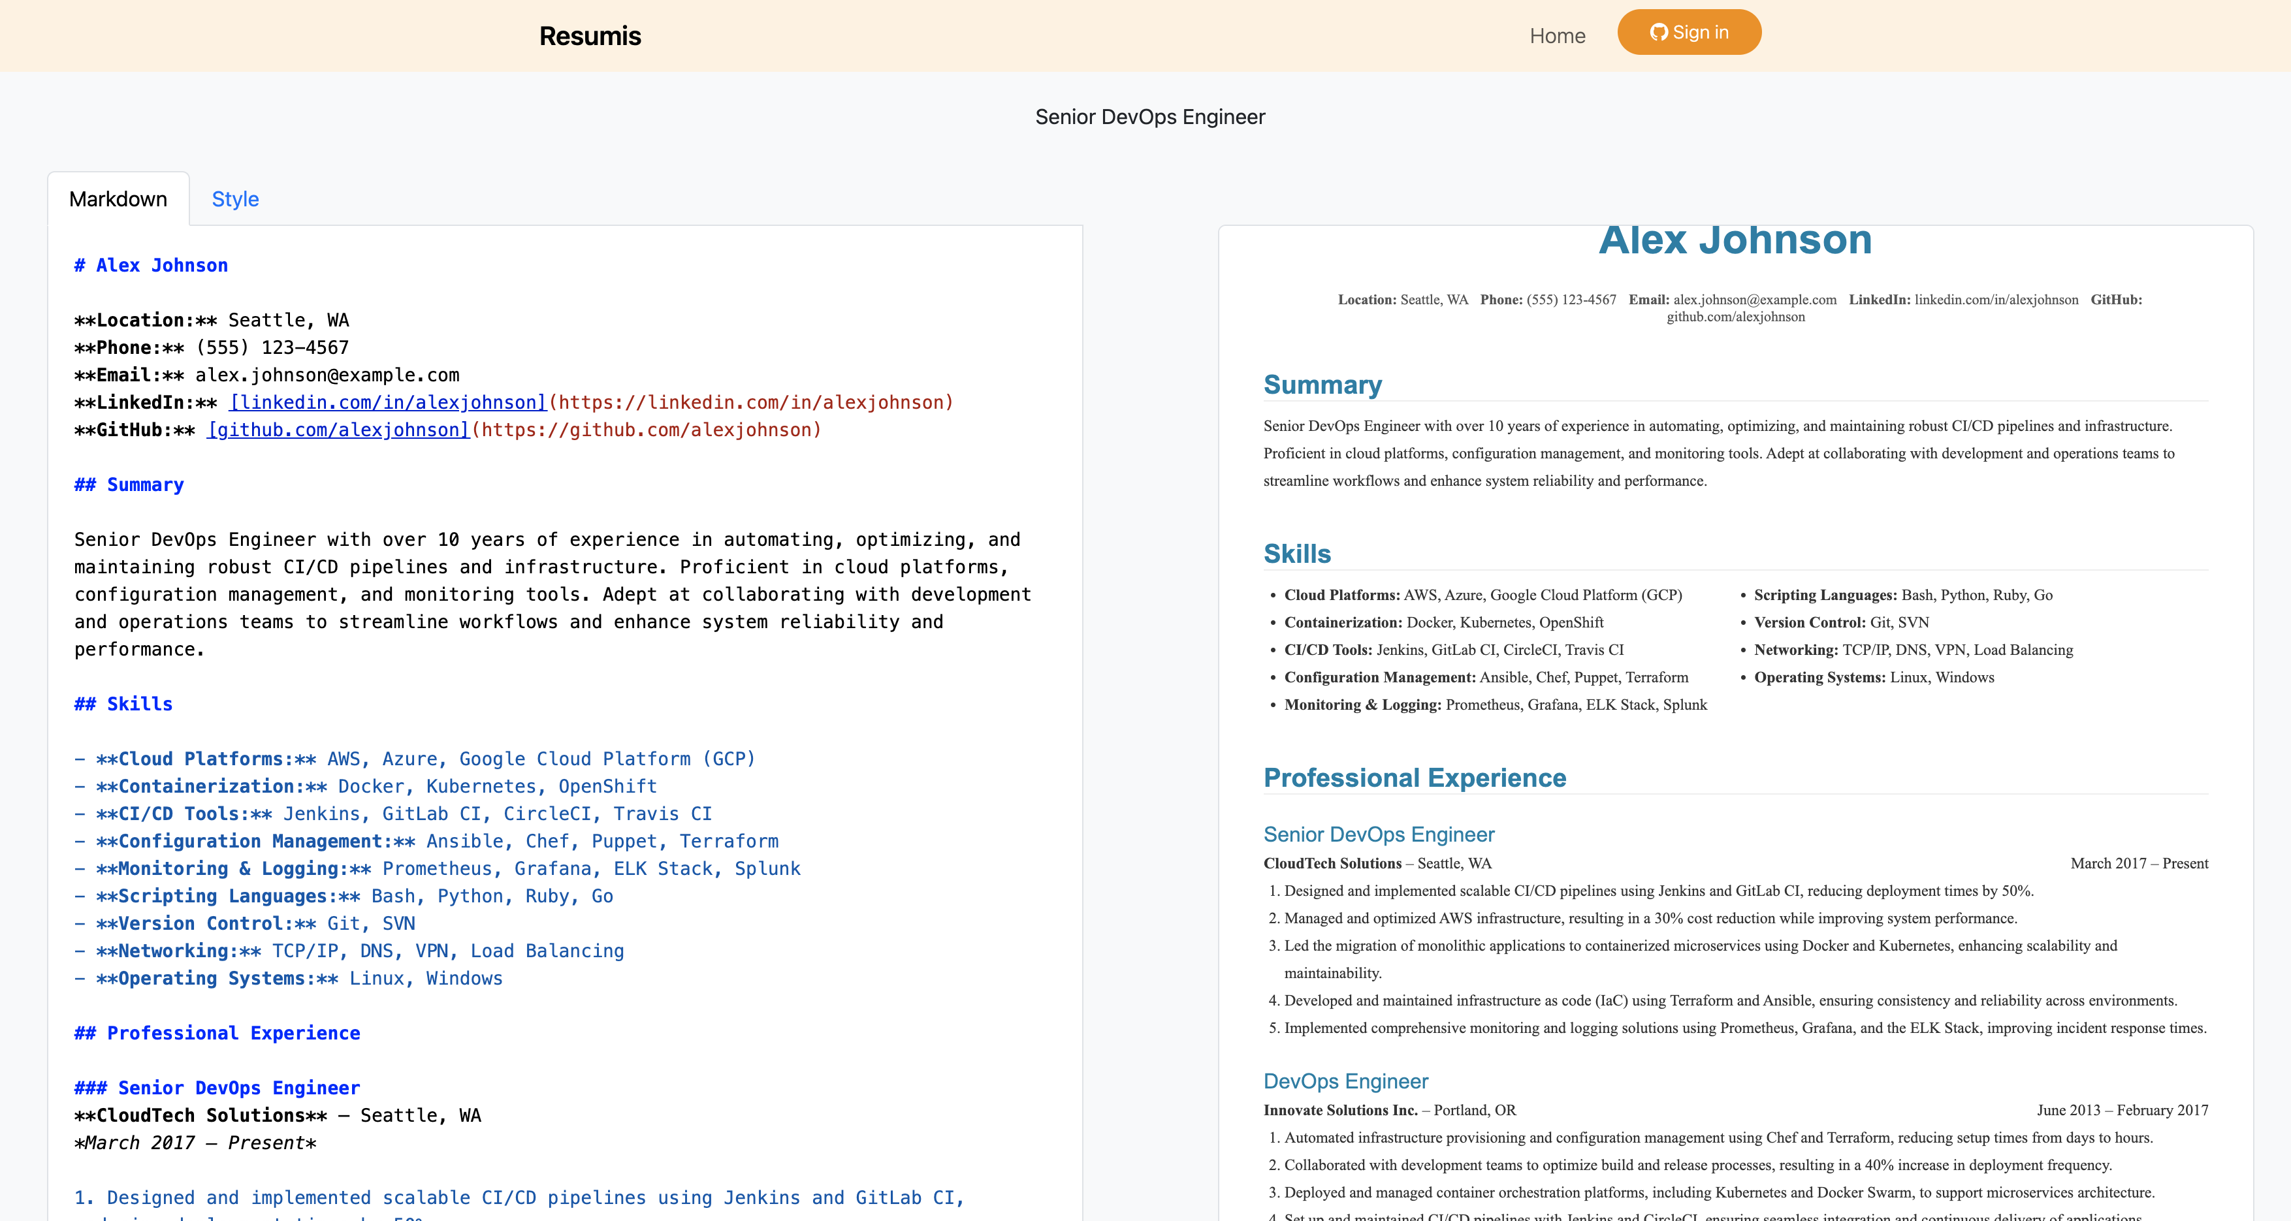The width and height of the screenshot is (2291, 1221).
Task: Click the Senior DevOps Engineer page title
Action: coord(1150,116)
